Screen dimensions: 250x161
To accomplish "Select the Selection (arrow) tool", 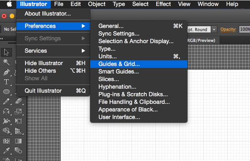I will 7,52.
